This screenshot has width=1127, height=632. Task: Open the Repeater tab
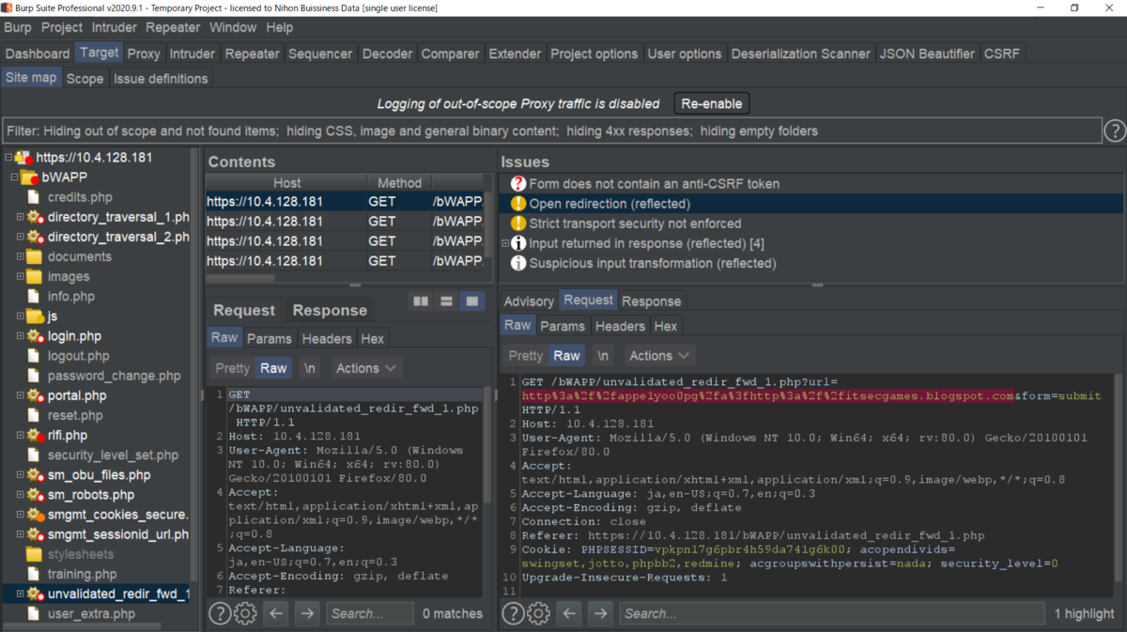pyautogui.click(x=252, y=54)
